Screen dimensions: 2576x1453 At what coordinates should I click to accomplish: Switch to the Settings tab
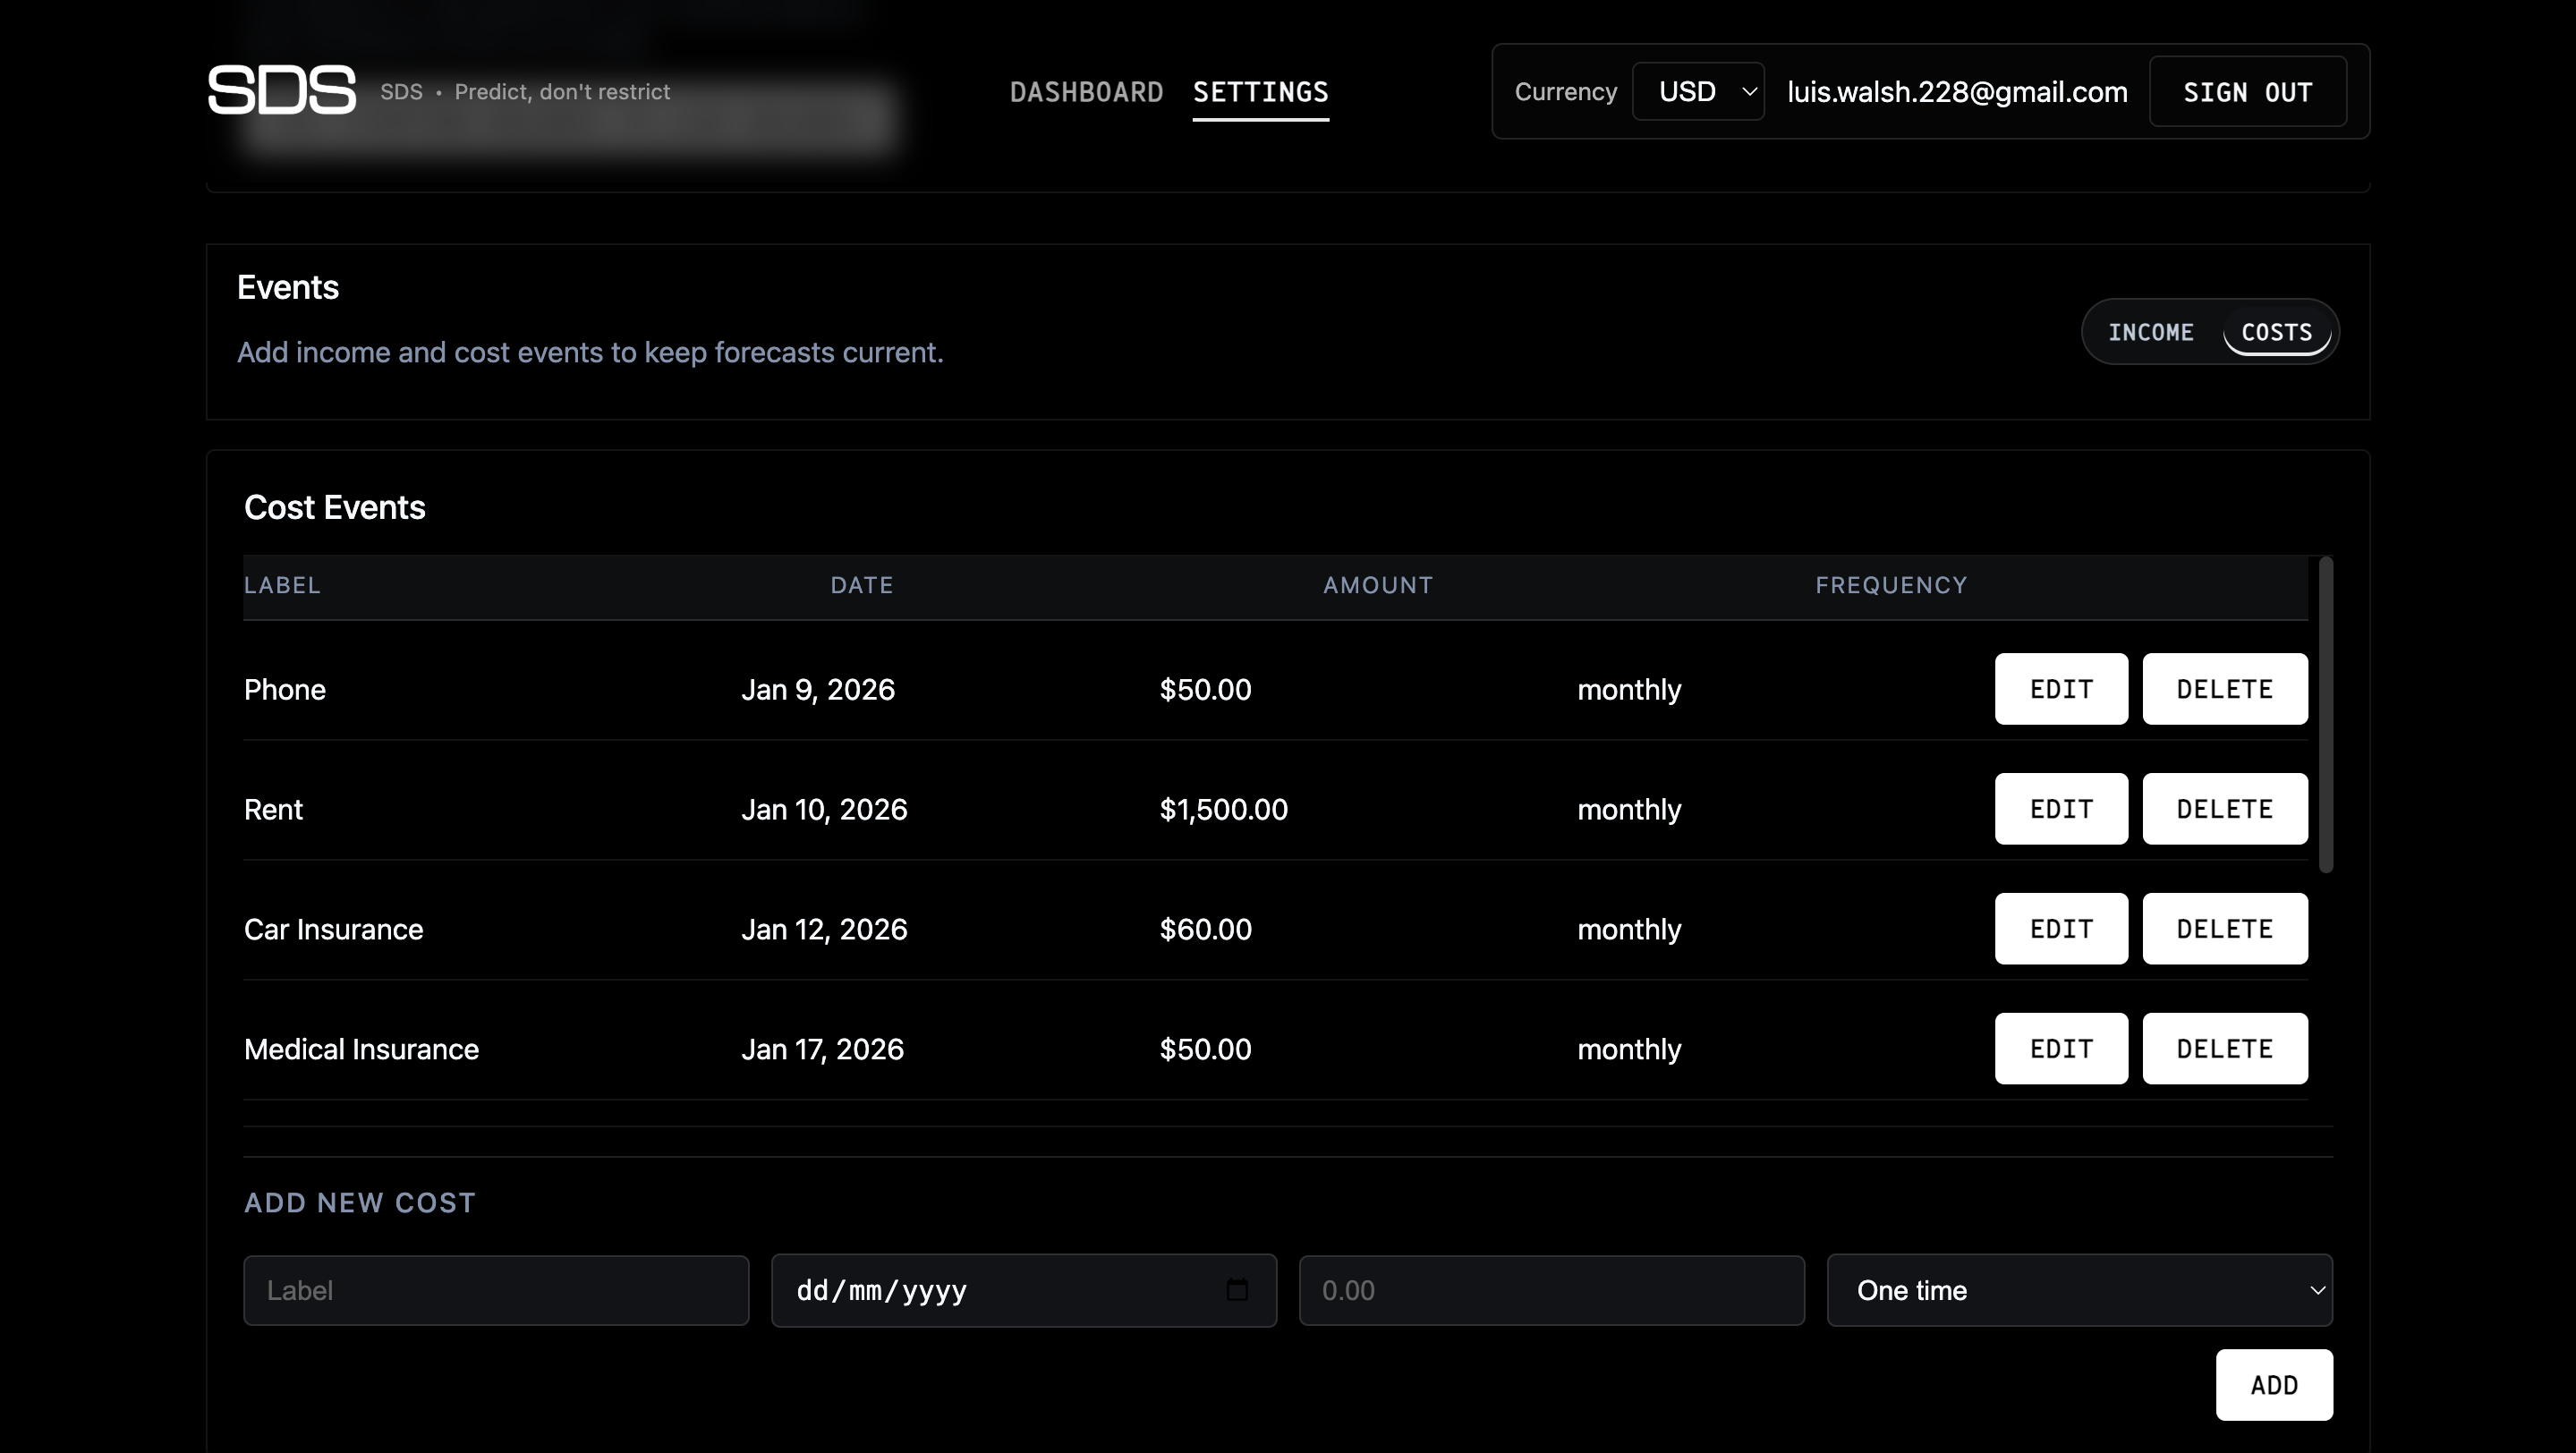[x=1260, y=92]
